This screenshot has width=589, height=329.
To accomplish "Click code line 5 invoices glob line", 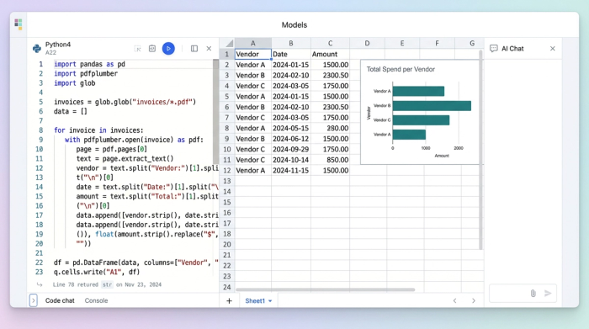I will coord(125,102).
